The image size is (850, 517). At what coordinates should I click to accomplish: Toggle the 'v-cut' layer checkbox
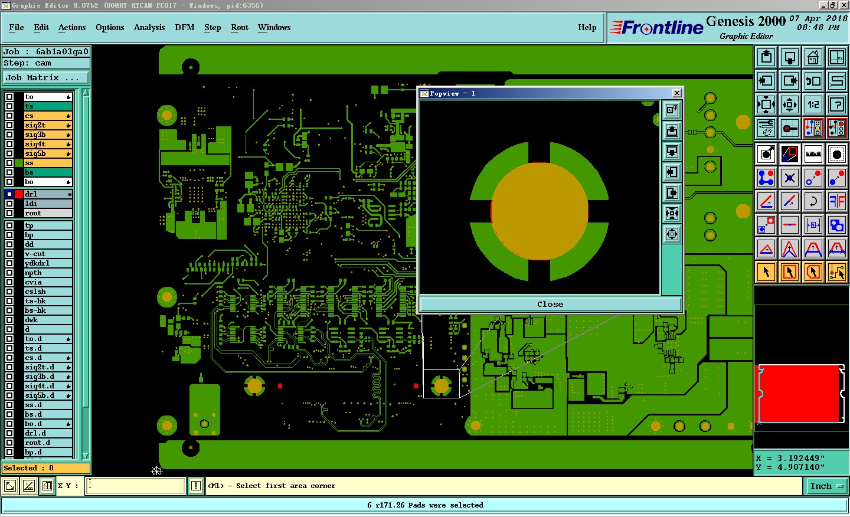click(x=9, y=254)
